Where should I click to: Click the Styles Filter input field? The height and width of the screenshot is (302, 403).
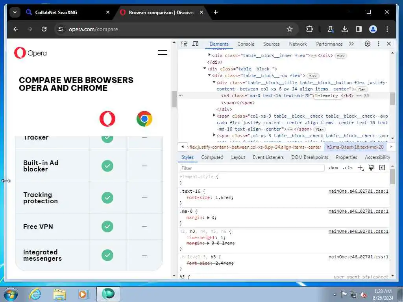pyautogui.click(x=252, y=168)
